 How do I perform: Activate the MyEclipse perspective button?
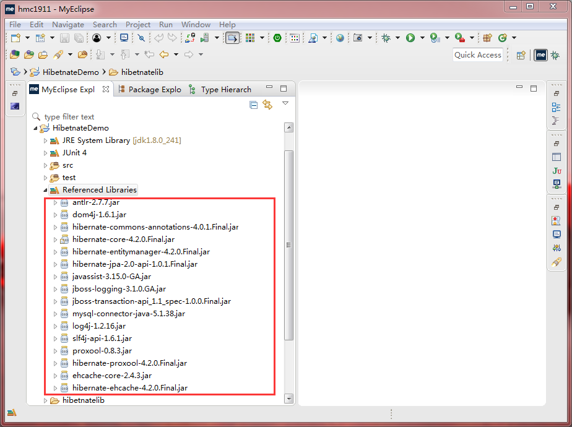tap(540, 55)
